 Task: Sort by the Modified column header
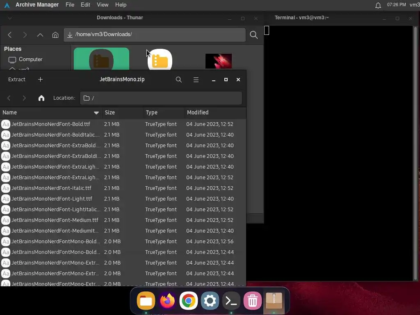215,112
